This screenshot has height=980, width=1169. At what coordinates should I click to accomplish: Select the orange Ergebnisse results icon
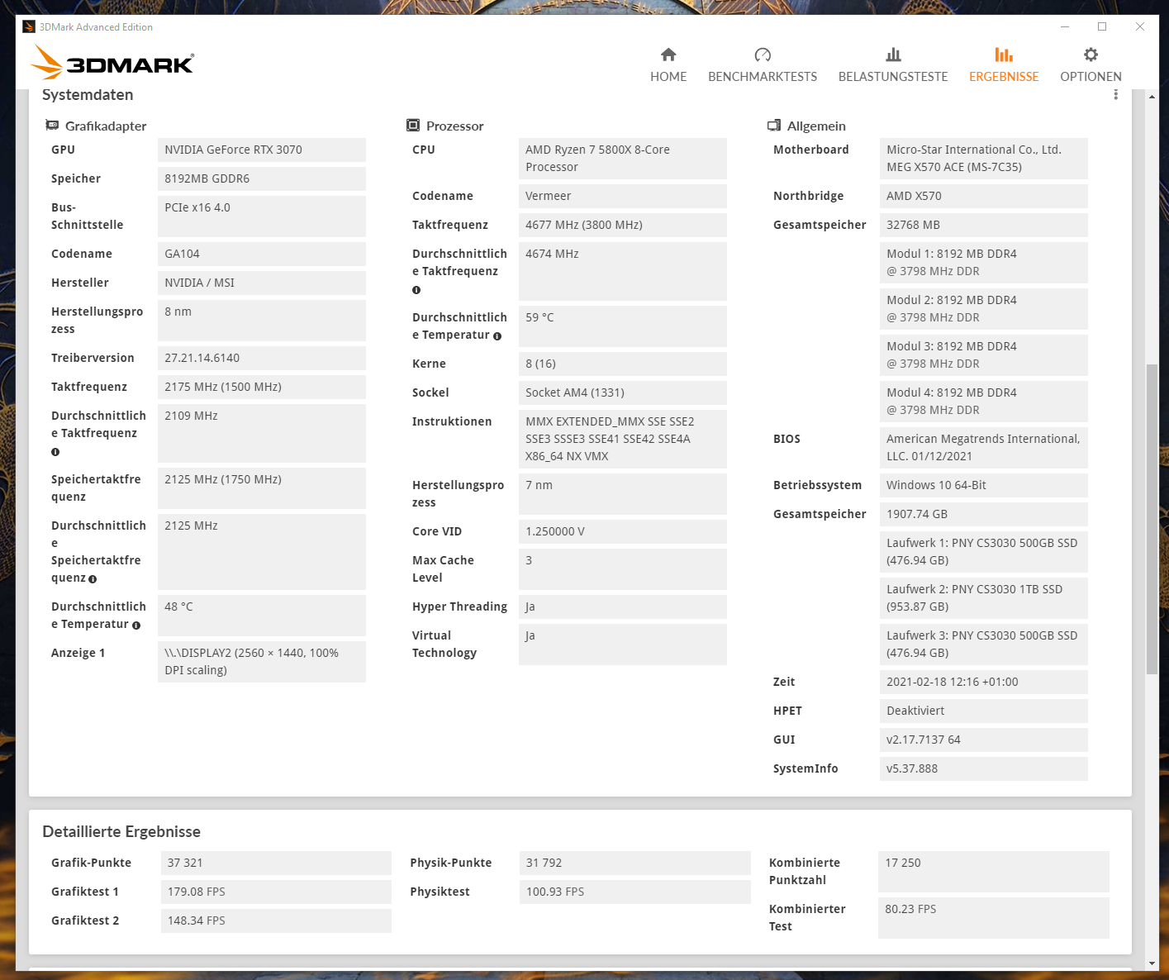click(x=1004, y=55)
